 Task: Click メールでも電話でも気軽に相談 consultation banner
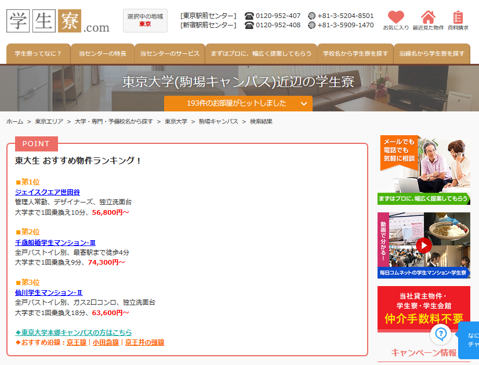tap(424, 170)
